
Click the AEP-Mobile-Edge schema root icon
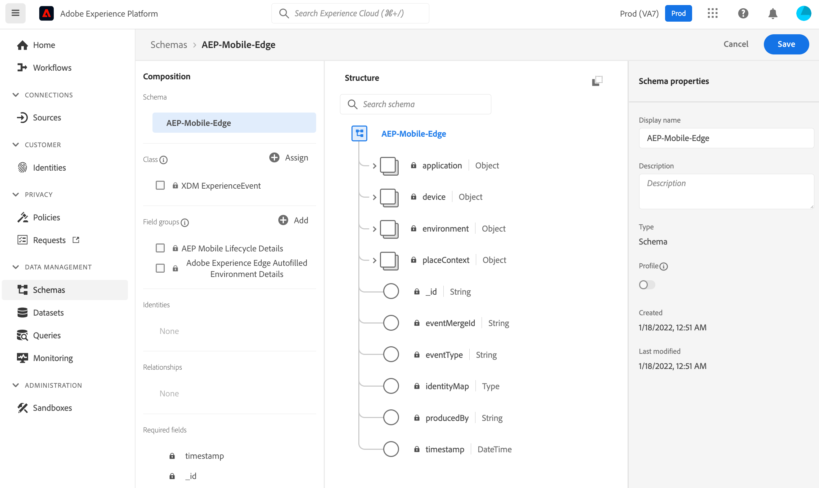(359, 133)
